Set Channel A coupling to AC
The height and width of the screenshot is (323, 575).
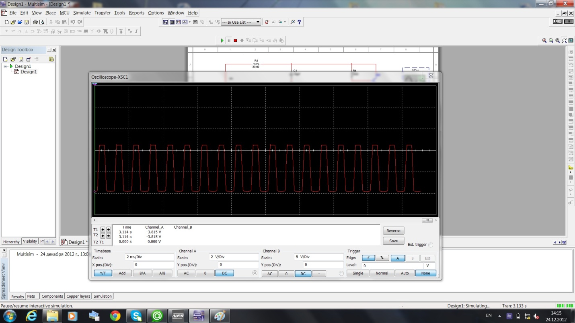click(186, 273)
